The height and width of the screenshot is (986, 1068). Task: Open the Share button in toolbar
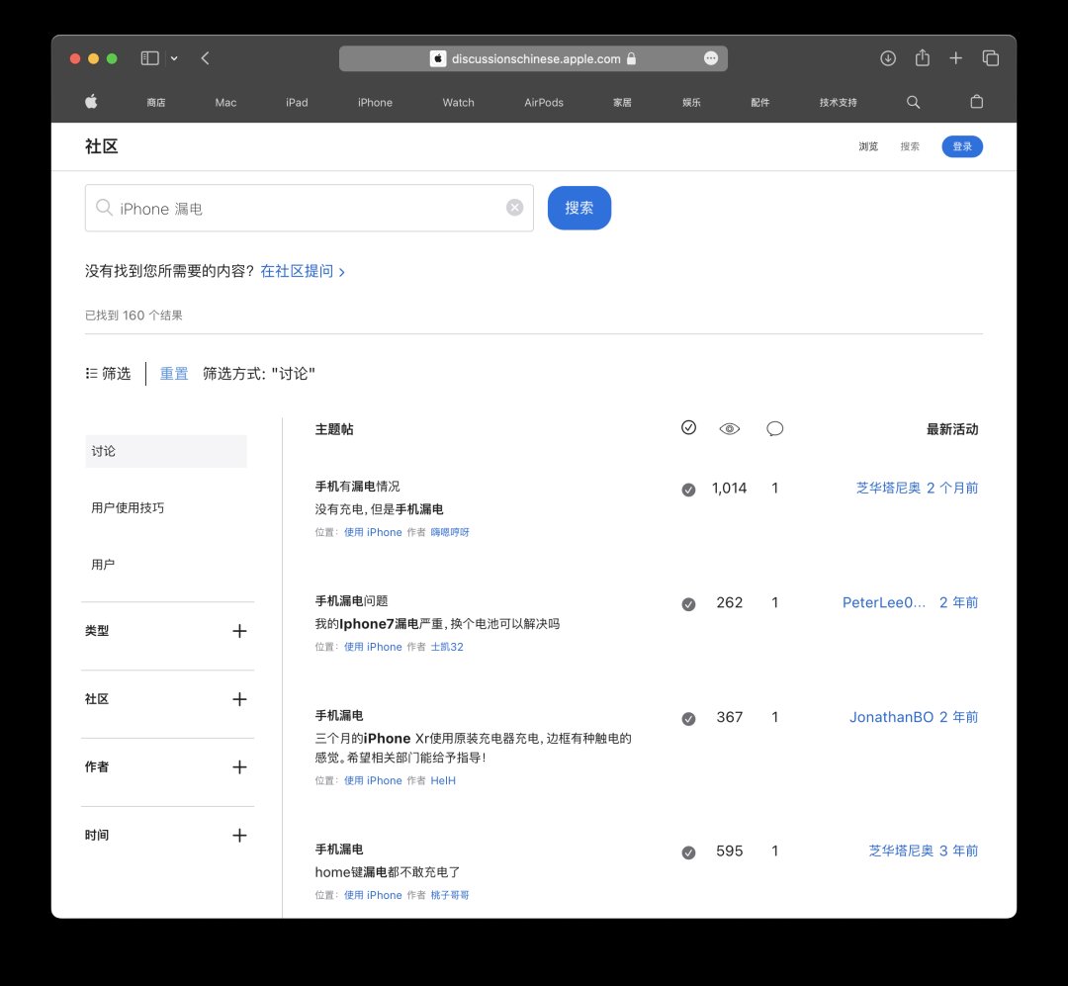point(923,58)
